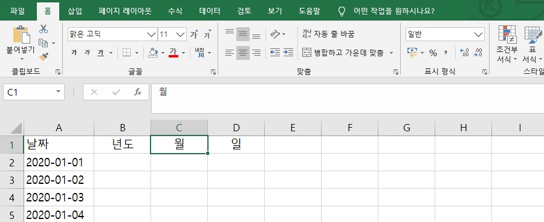Open the font name 맑은 고딕 dropdown
Viewport: 544px width, 222px height.
152,34
